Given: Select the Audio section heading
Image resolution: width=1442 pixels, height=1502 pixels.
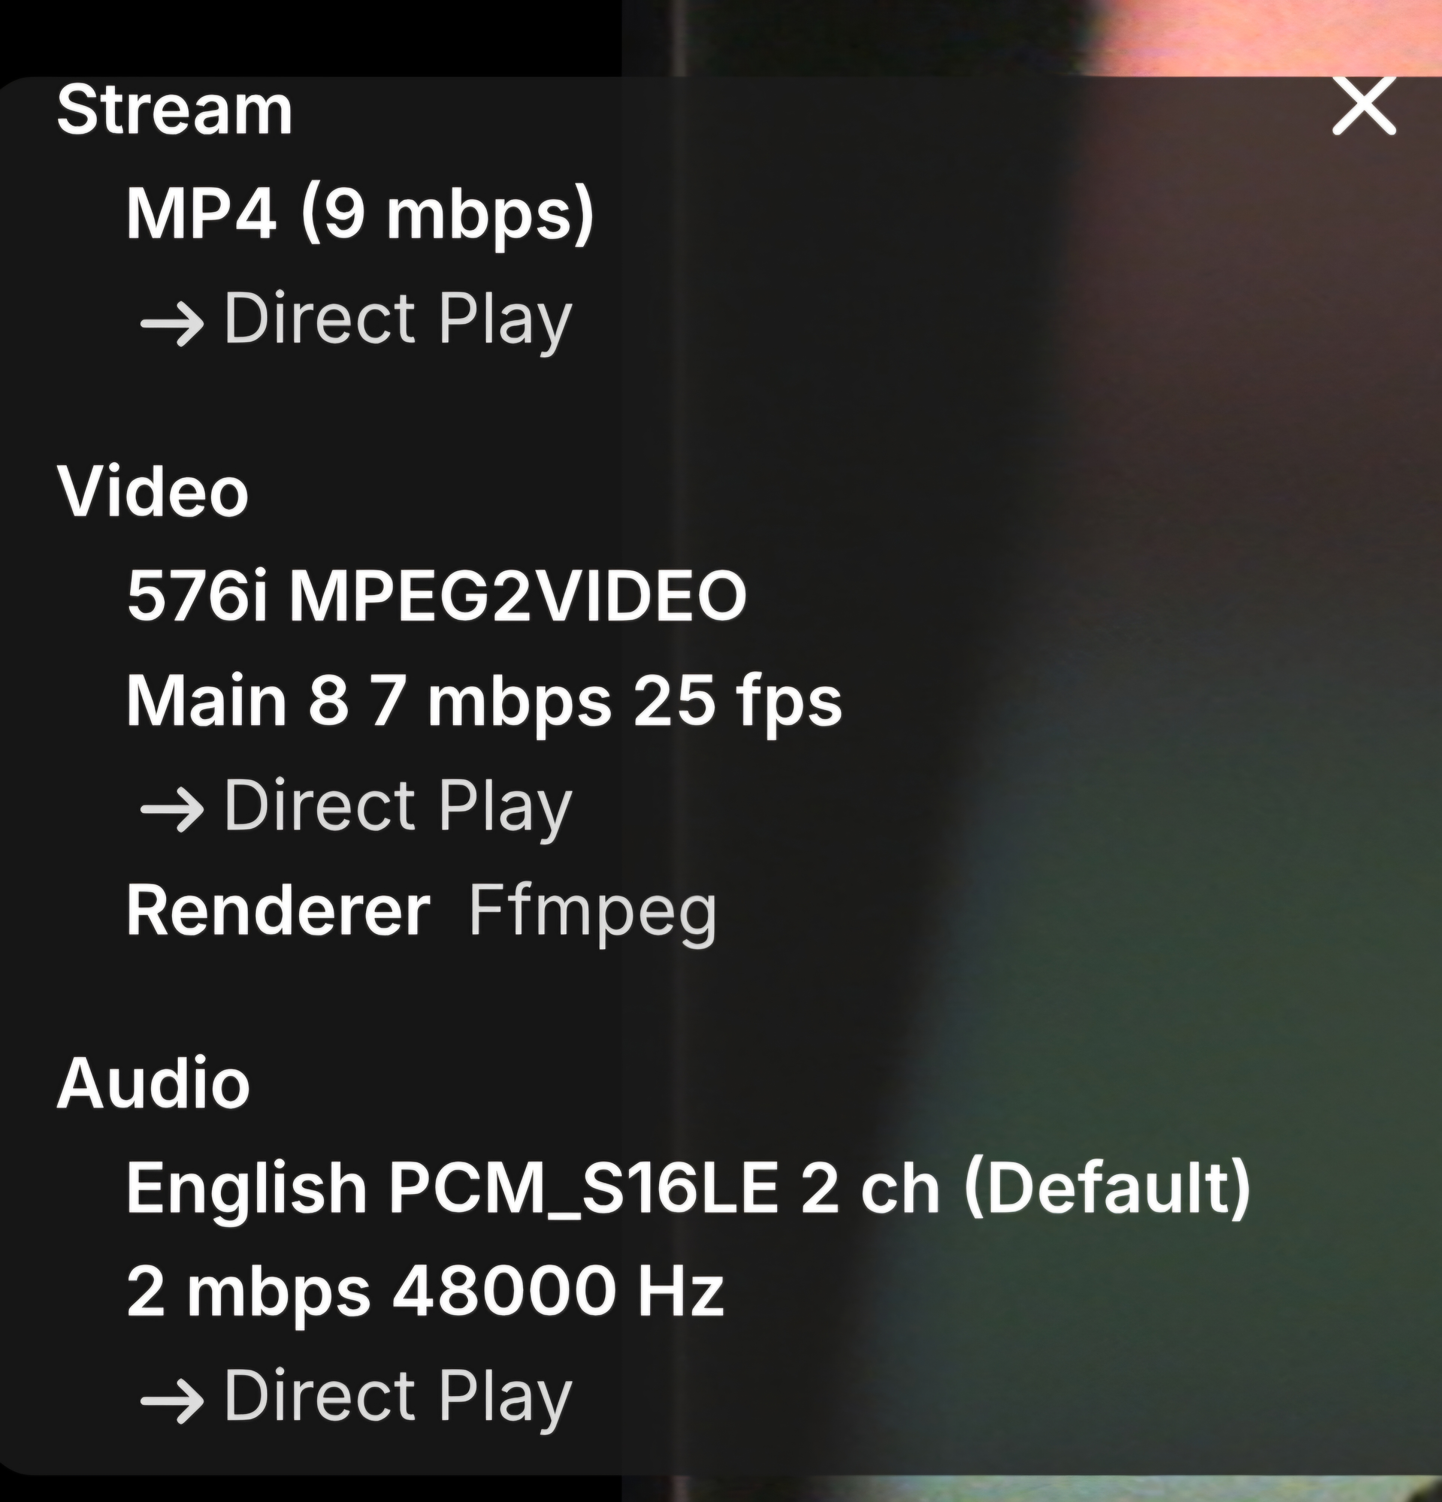Looking at the screenshot, I should click(154, 1084).
